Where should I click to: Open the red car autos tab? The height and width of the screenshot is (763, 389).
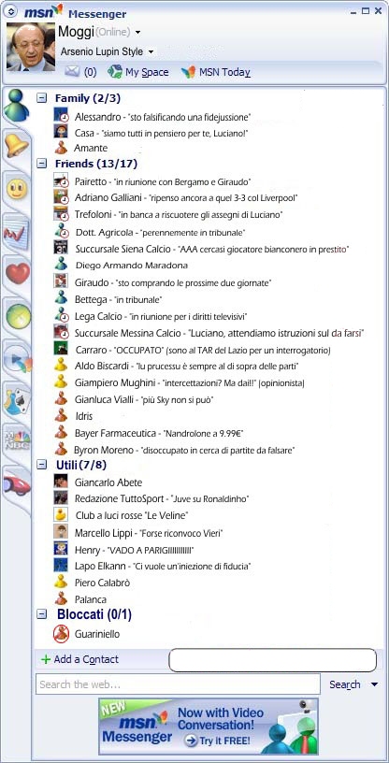(18, 484)
